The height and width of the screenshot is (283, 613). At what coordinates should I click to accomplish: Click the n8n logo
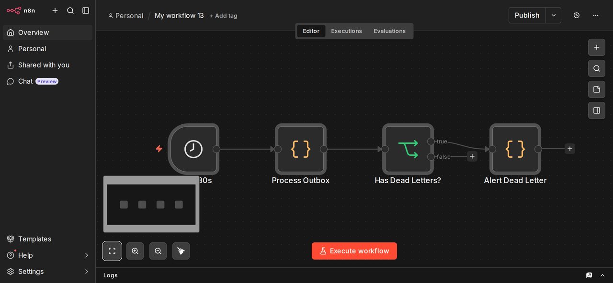pyautogui.click(x=21, y=11)
